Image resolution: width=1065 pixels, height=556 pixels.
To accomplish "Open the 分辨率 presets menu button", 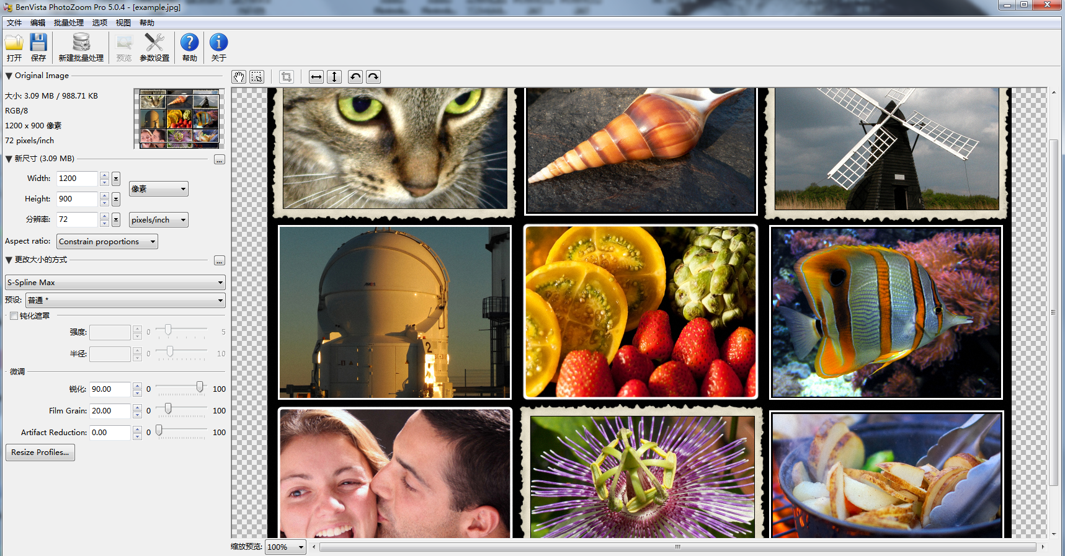I will pos(116,220).
